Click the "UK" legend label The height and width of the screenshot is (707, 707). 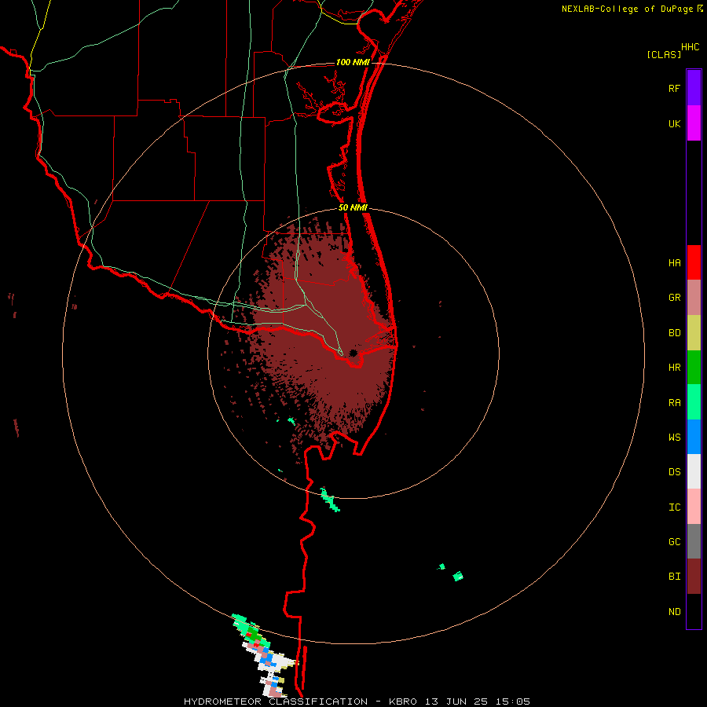(674, 124)
